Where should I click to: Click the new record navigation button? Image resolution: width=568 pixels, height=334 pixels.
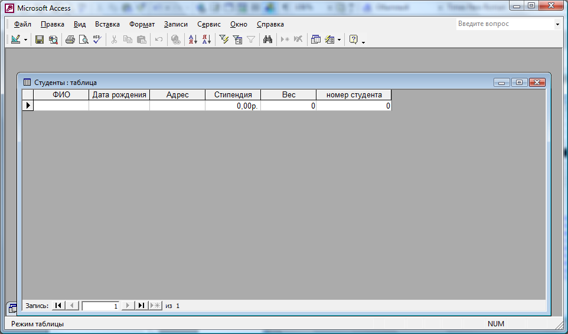[155, 306]
